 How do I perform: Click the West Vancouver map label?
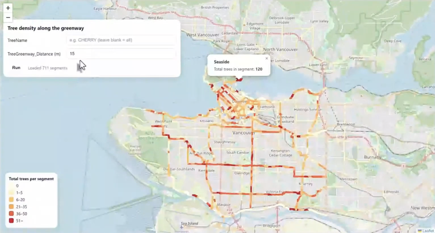203,35
